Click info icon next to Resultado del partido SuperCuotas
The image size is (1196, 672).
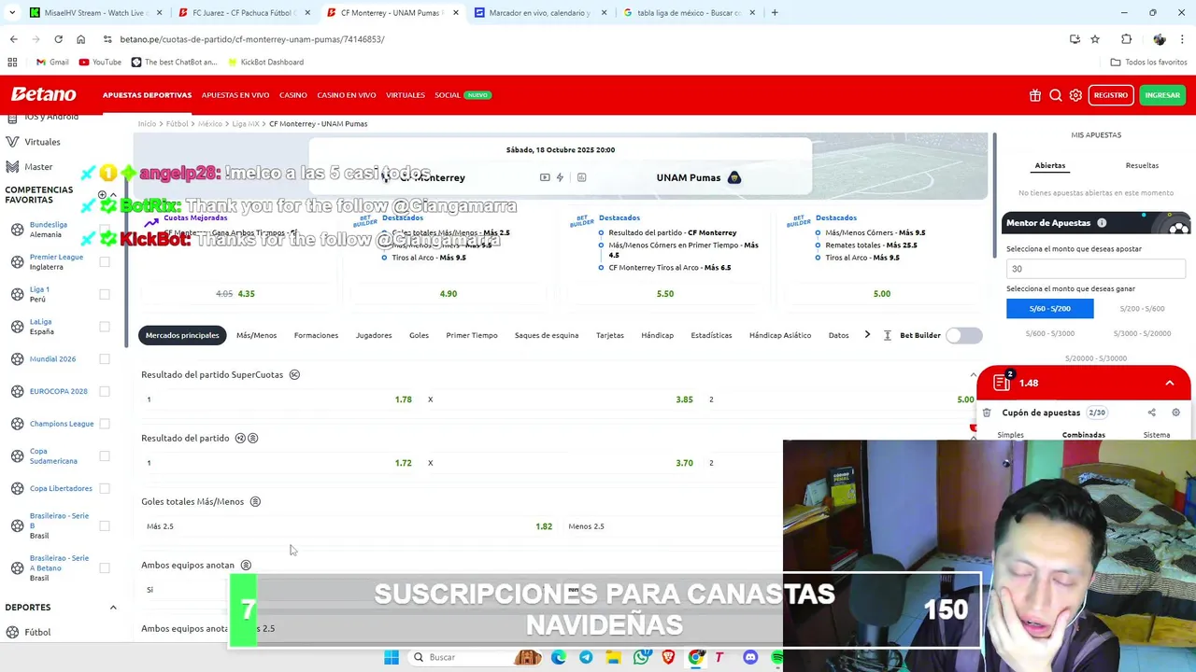(x=294, y=374)
